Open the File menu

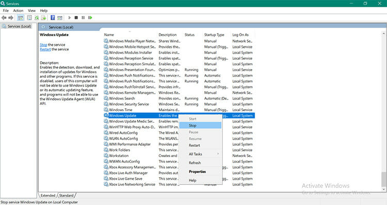coord(6,11)
